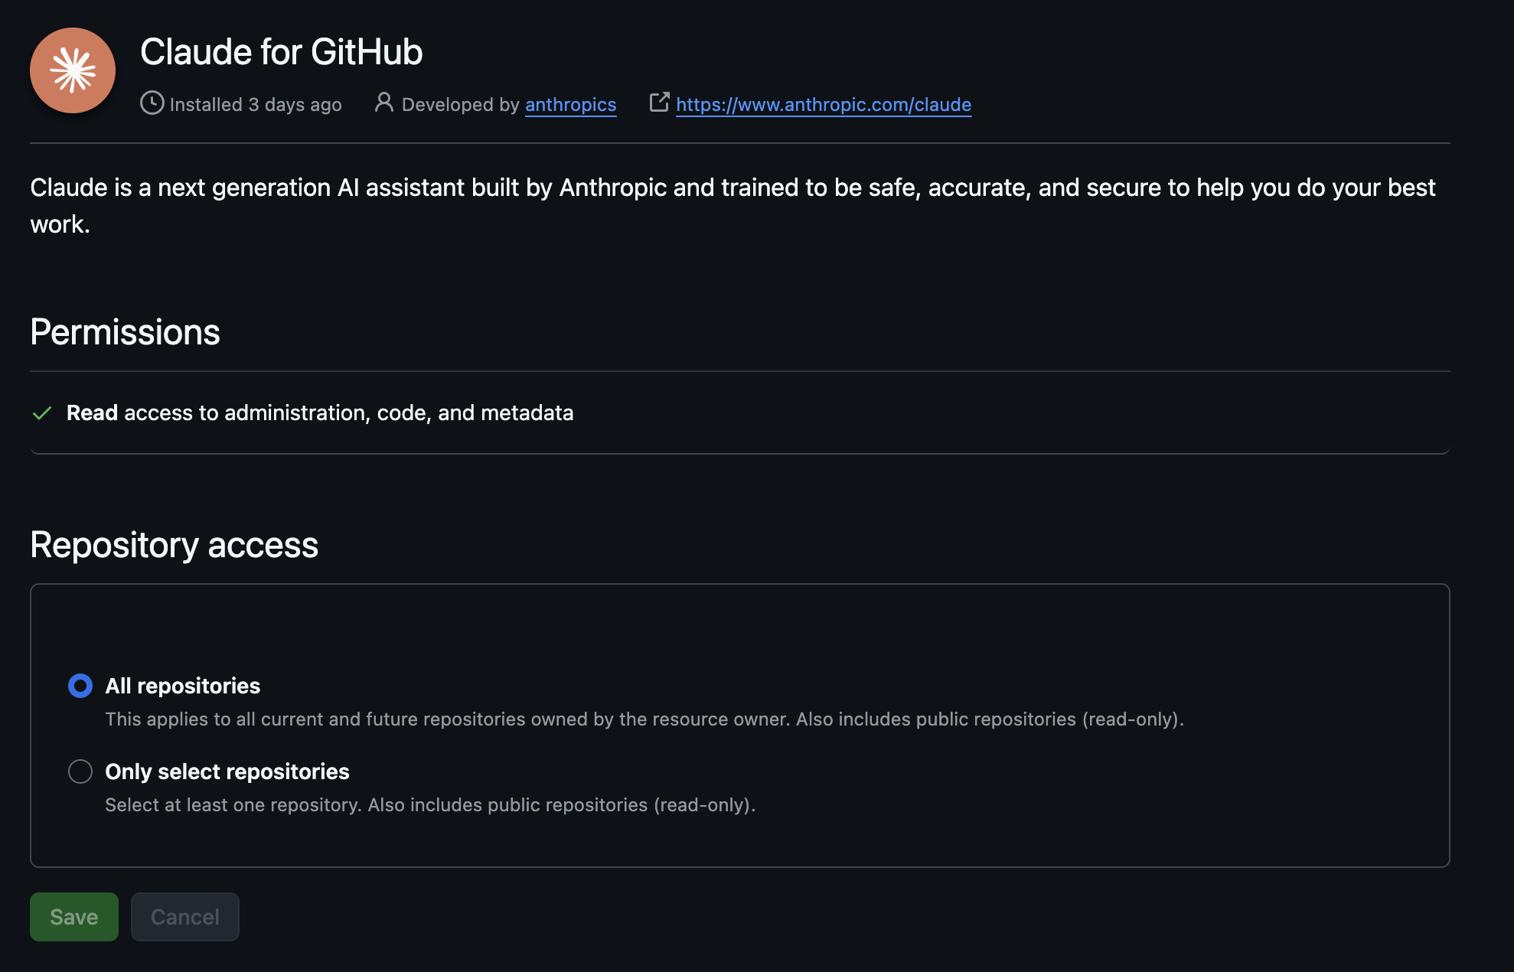Click the clock icon beside Installed

click(x=152, y=103)
